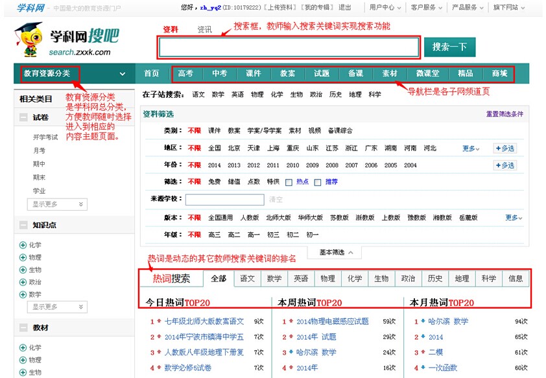Filter 筛选 by 免费
This screenshot has height=378, width=546.
coord(215,182)
